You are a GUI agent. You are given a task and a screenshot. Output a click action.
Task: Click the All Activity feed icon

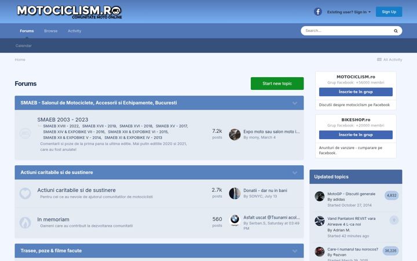[x=379, y=60]
